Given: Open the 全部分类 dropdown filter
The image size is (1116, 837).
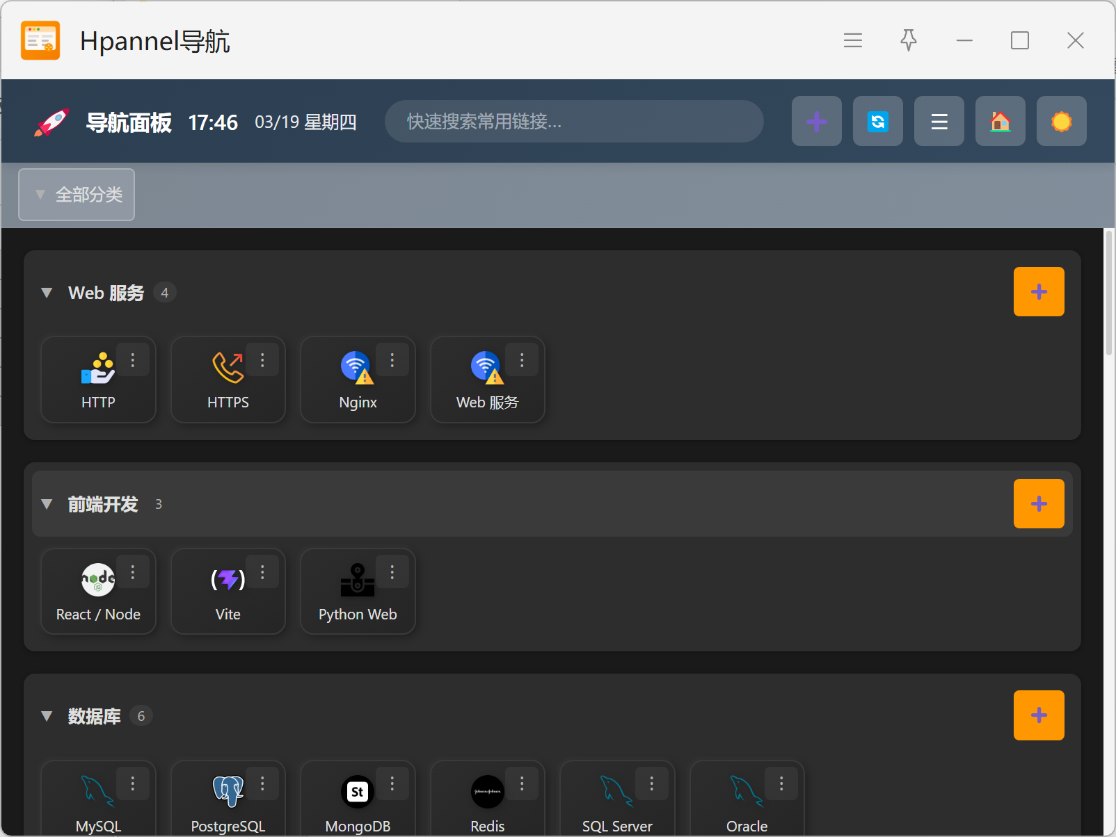Looking at the screenshot, I should tap(77, 195).
